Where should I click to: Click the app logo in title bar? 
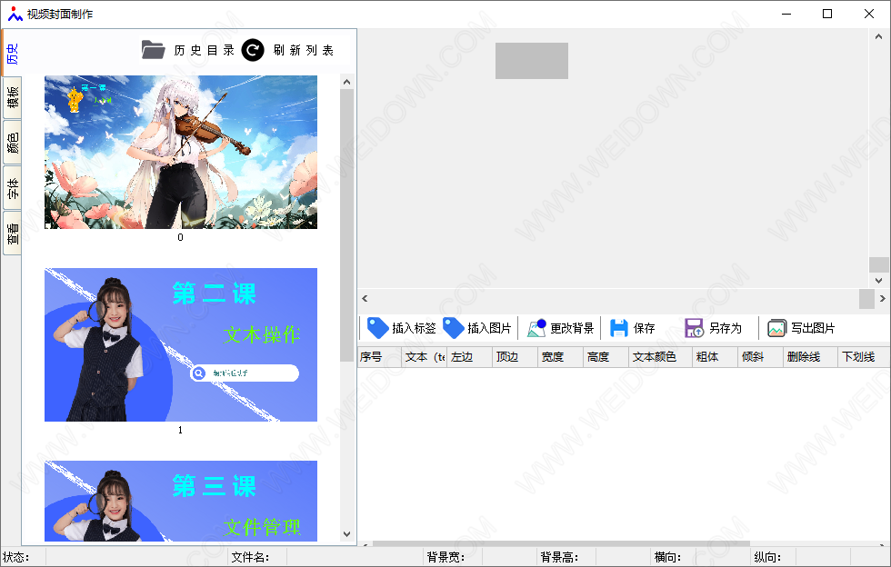(15, 14)
